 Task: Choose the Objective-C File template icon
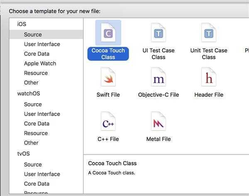[x=159, y=77]
